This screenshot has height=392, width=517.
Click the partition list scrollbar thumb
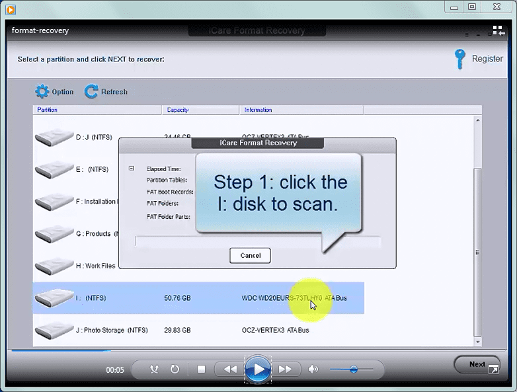click(478, 253)
